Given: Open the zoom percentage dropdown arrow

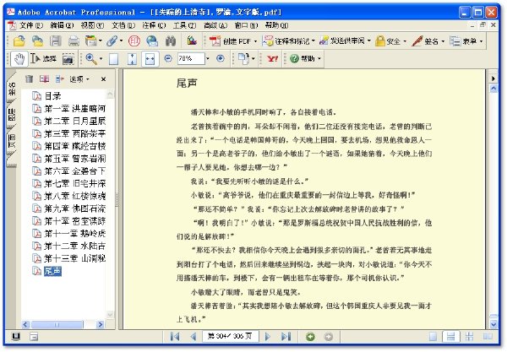Looking at the screenshot, I should click(208, 58).
